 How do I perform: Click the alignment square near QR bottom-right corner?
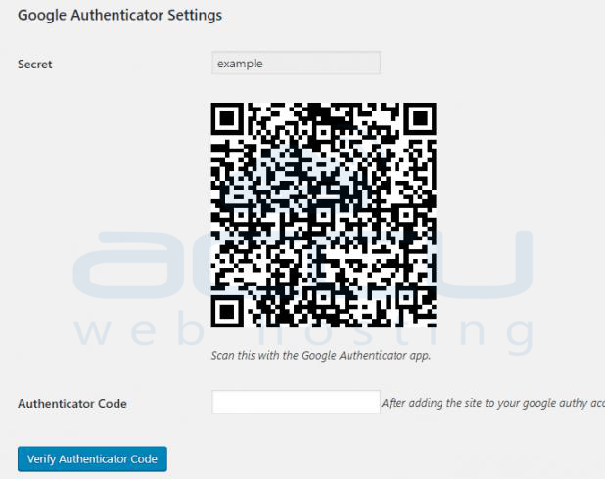406,297
